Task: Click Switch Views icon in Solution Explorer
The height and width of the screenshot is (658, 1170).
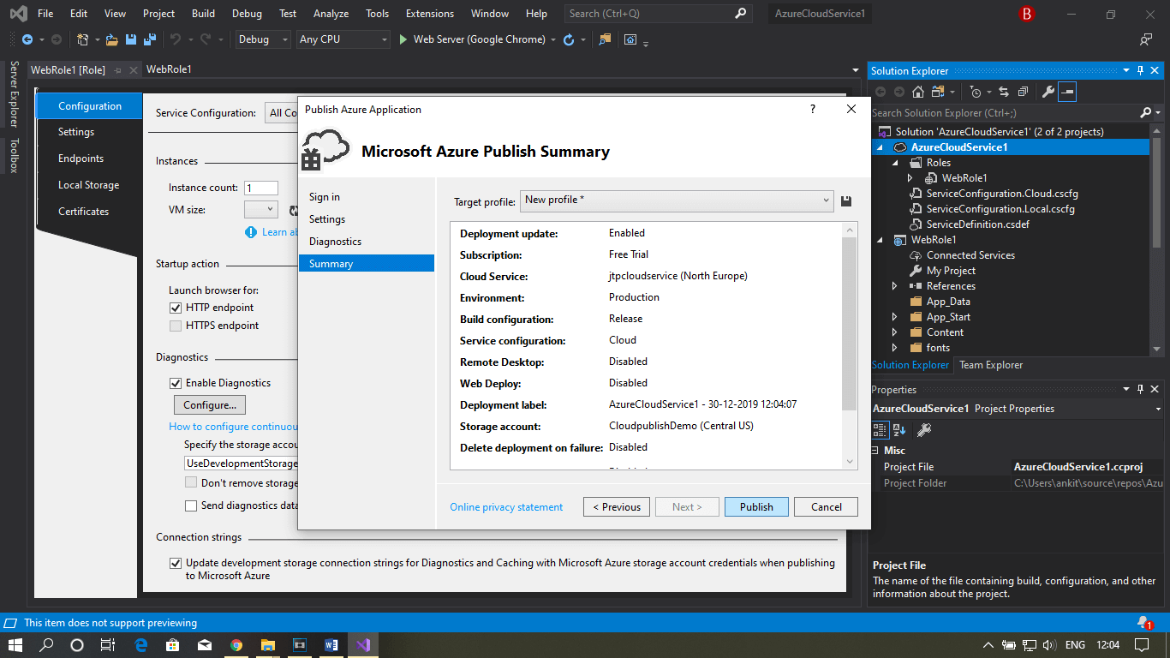Action: click(940, 92)
